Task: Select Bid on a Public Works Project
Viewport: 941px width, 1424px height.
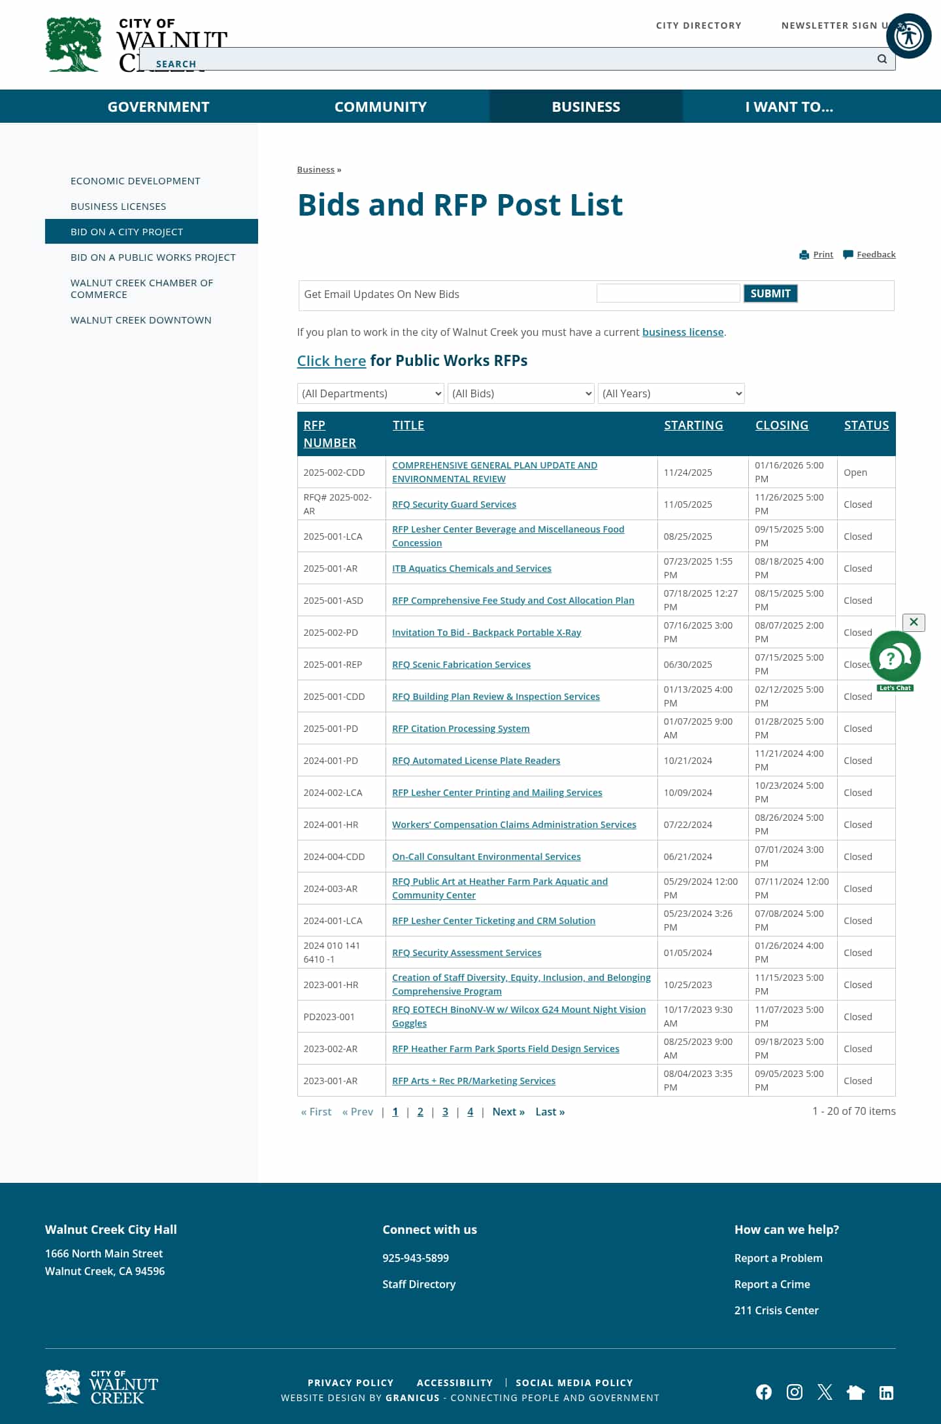Action: click(x=153, y=257)
